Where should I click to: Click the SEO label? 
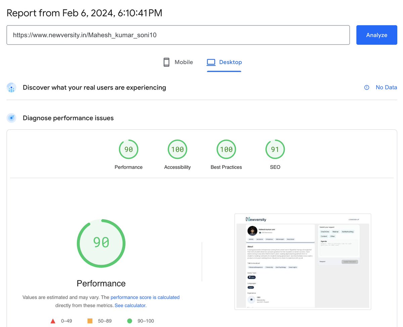[275, 167]
